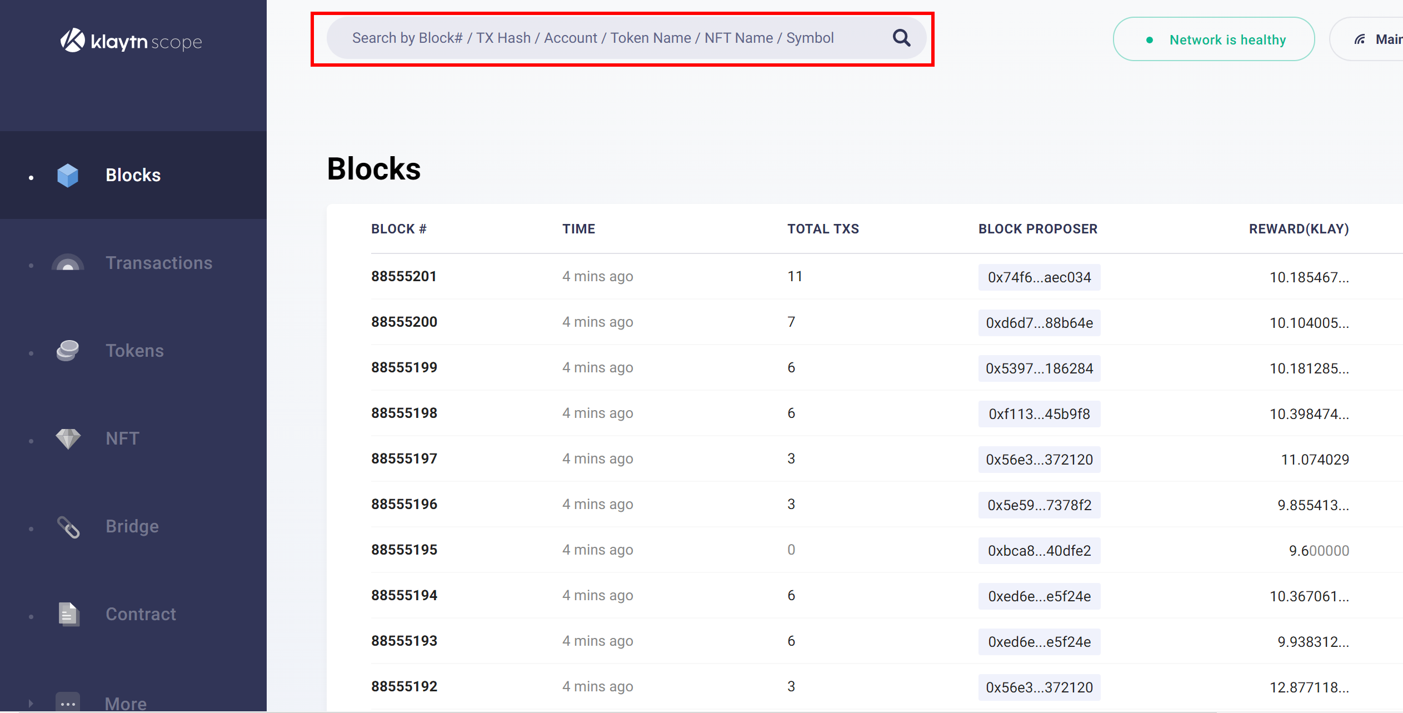Click the Transactions sidebar icon
1403x713 pixels.
coord(68,263)
